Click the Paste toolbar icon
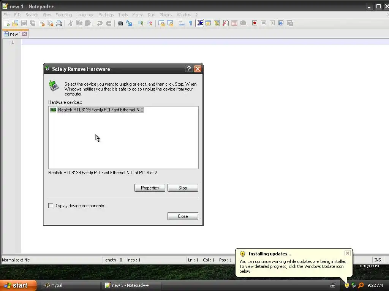 coord(88,23)
